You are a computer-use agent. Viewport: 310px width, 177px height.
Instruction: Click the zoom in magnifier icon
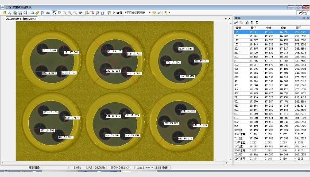(x=65, y=13)
